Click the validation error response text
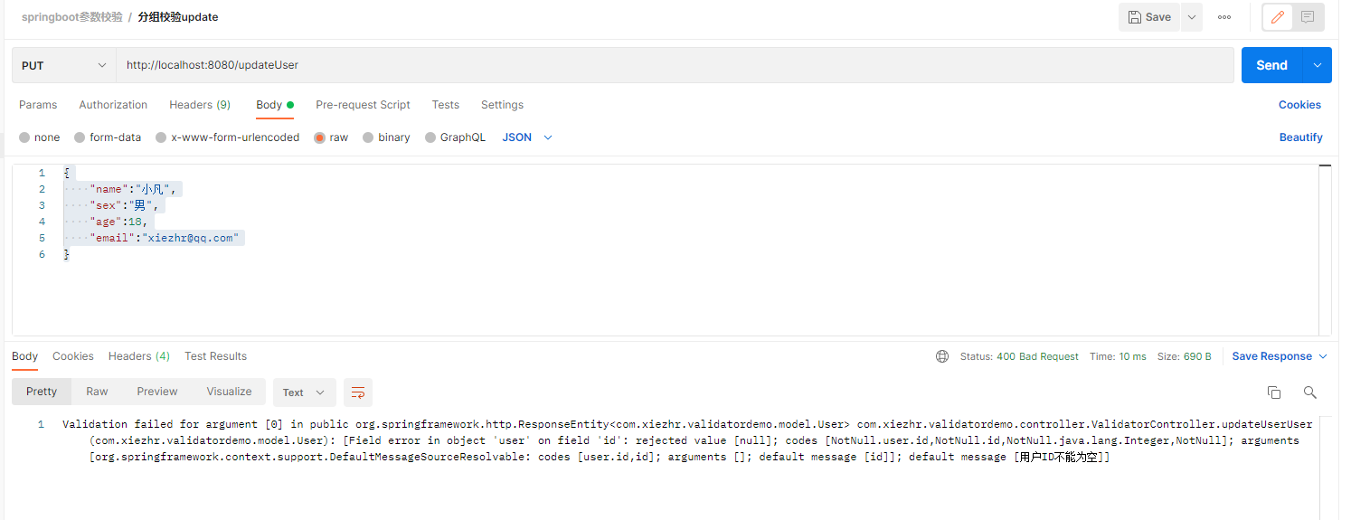Viewport: 1351px width, 520px height. click(687, 440)
